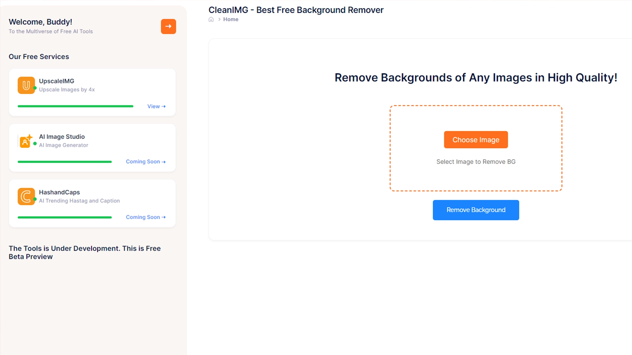Click the AI Image Studio sparkle icon
The image size is (632, 355).
[26, 141]
